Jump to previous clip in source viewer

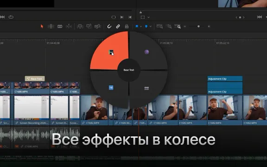tap(130, 17)
